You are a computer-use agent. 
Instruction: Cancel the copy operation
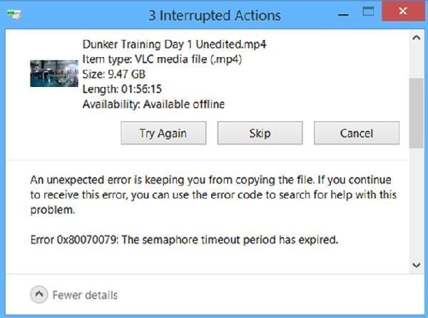357,133
